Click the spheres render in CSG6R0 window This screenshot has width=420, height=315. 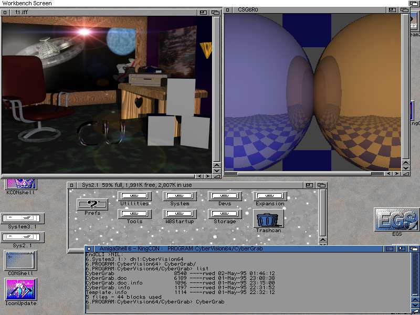(x=312, y=92)
